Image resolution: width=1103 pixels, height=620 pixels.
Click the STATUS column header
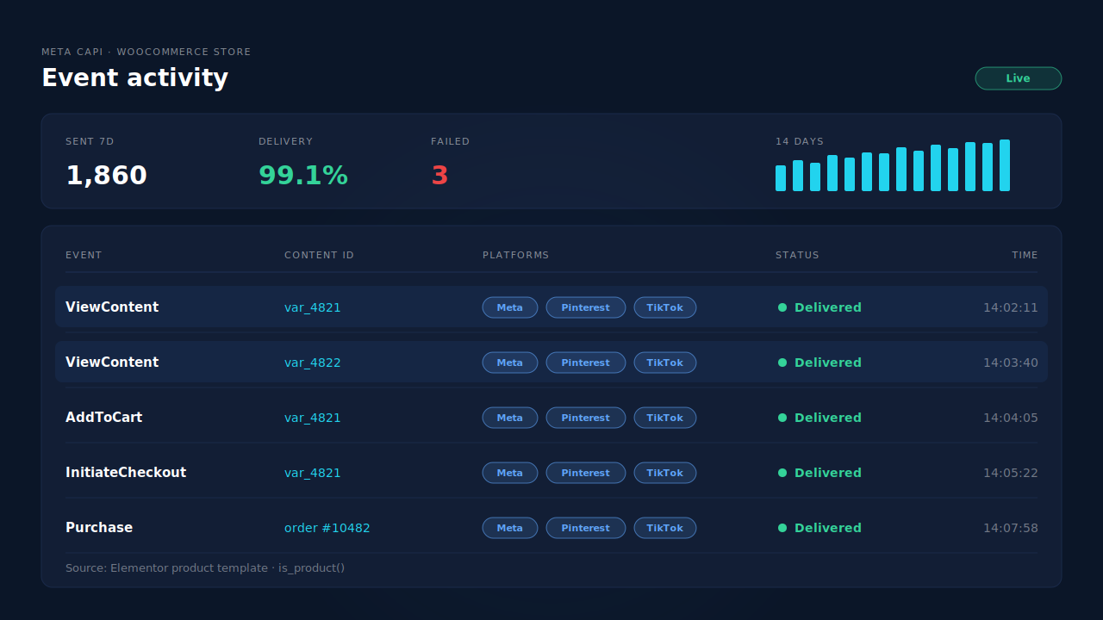pyautogui.click(x=797, y=255)
